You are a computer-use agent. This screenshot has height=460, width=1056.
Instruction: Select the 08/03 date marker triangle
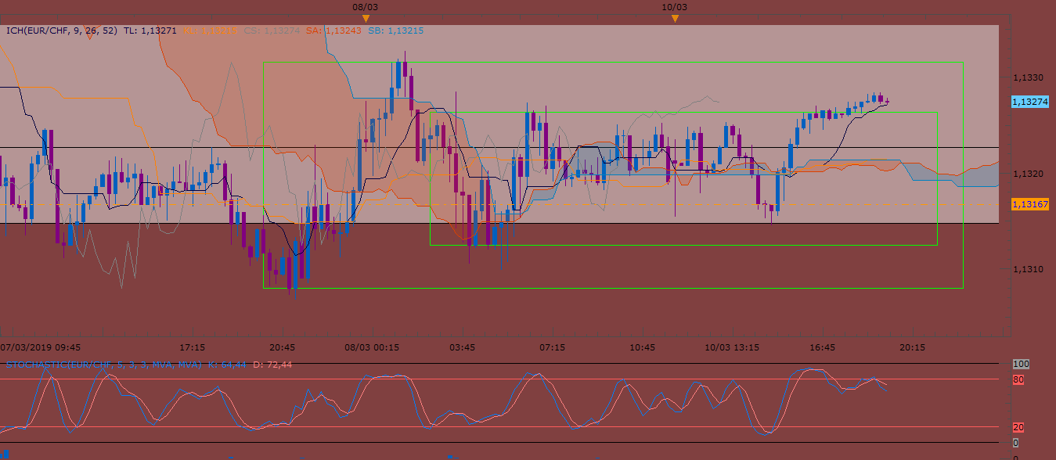point(366,18)
